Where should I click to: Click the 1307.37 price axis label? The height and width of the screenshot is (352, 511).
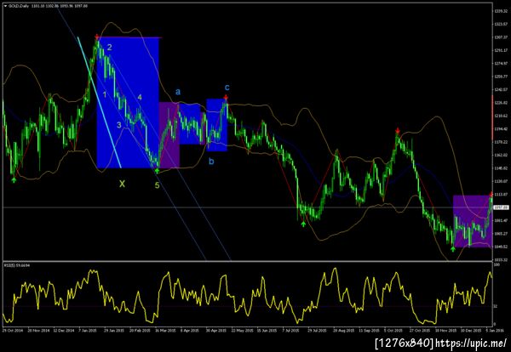(501, 37)
